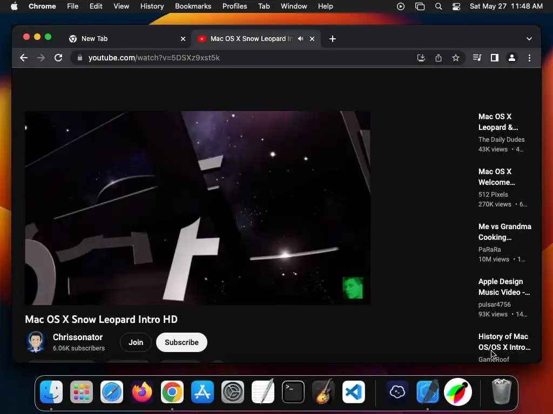Click the green user thumbnail on video

pyautogui.click(x=353, y=288)
